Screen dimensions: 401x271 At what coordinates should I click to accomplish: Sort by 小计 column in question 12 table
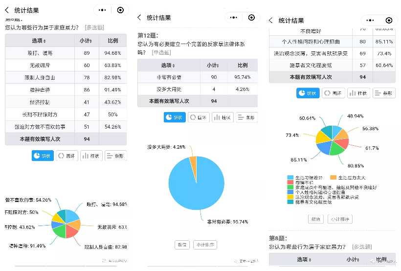(213, 65)
